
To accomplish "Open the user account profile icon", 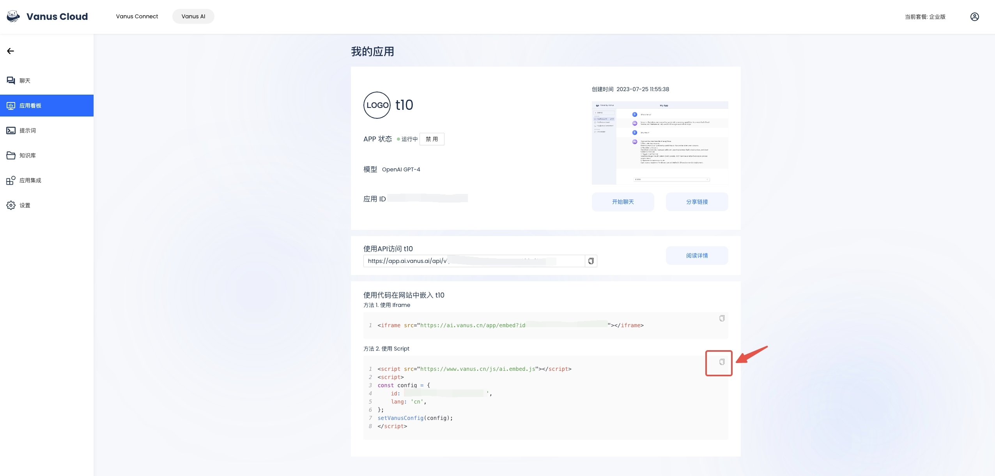I will [x=974, y=17].
